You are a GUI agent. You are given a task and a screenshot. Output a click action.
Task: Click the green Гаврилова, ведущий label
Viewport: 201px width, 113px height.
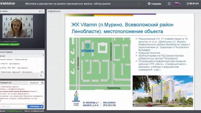[9, 44]
